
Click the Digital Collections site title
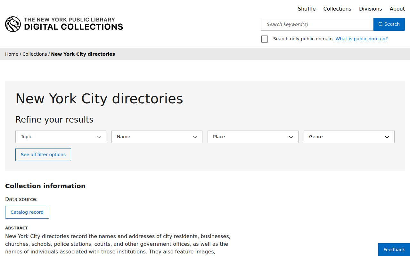click(73, 24)
